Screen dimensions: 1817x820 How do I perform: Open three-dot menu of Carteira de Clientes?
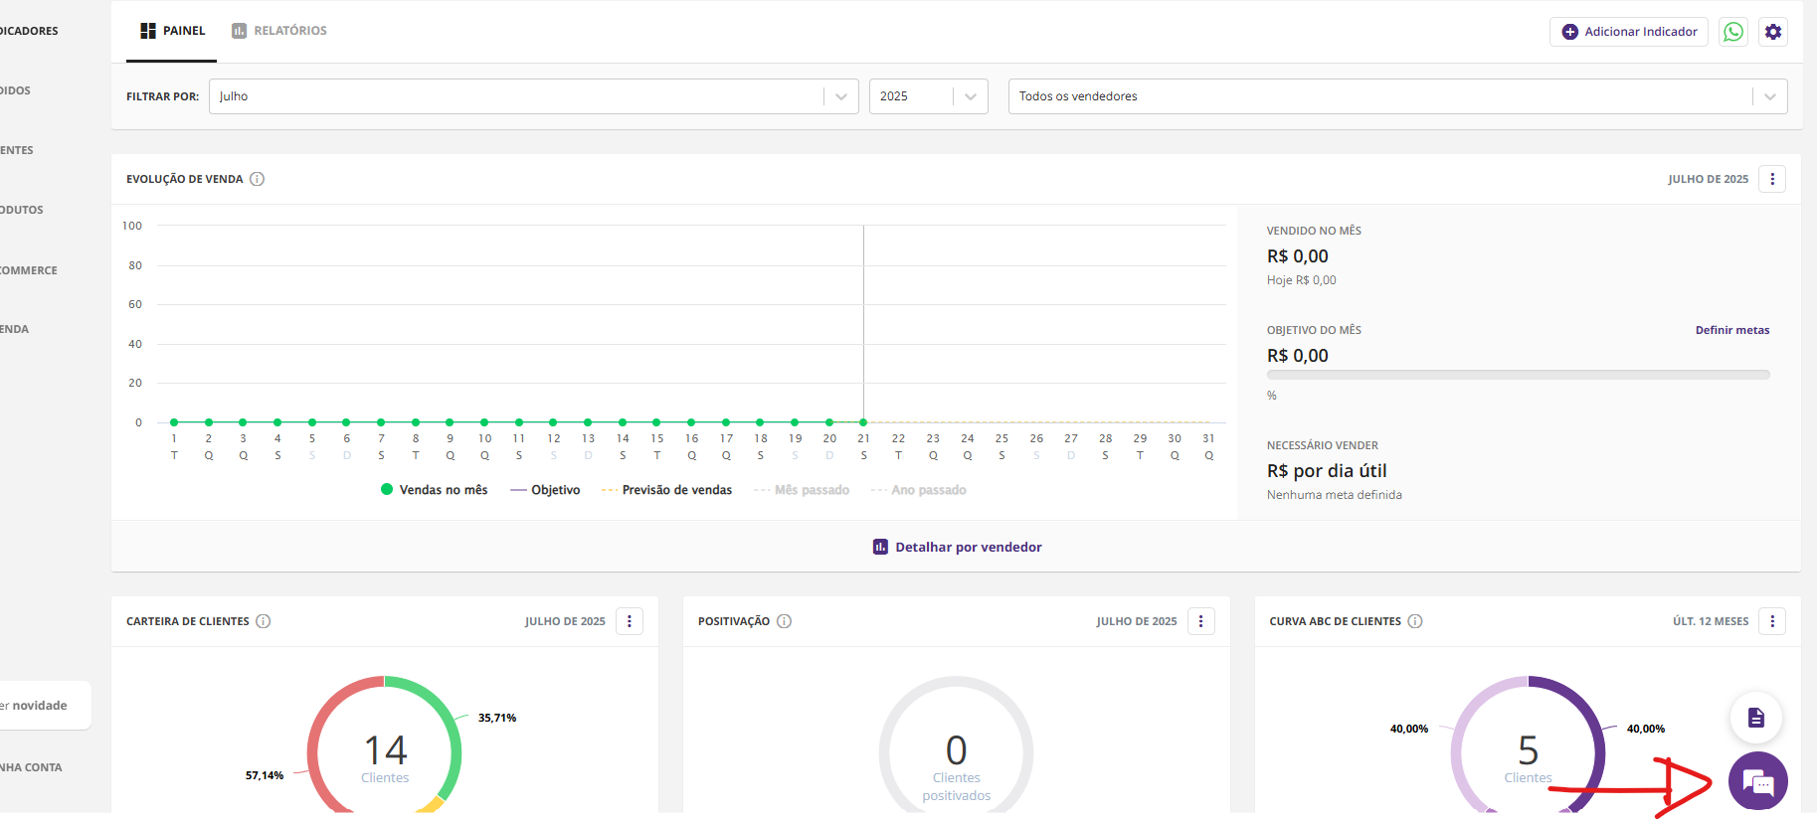click(630, 621)
